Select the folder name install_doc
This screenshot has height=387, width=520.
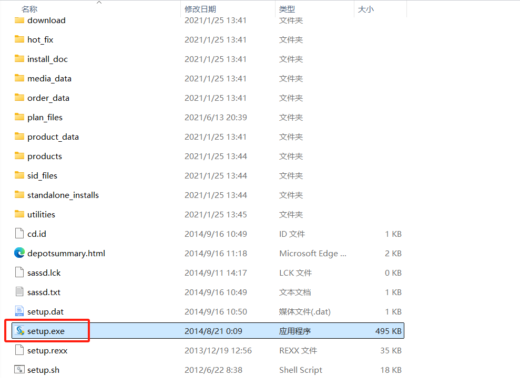pos(47,59)
